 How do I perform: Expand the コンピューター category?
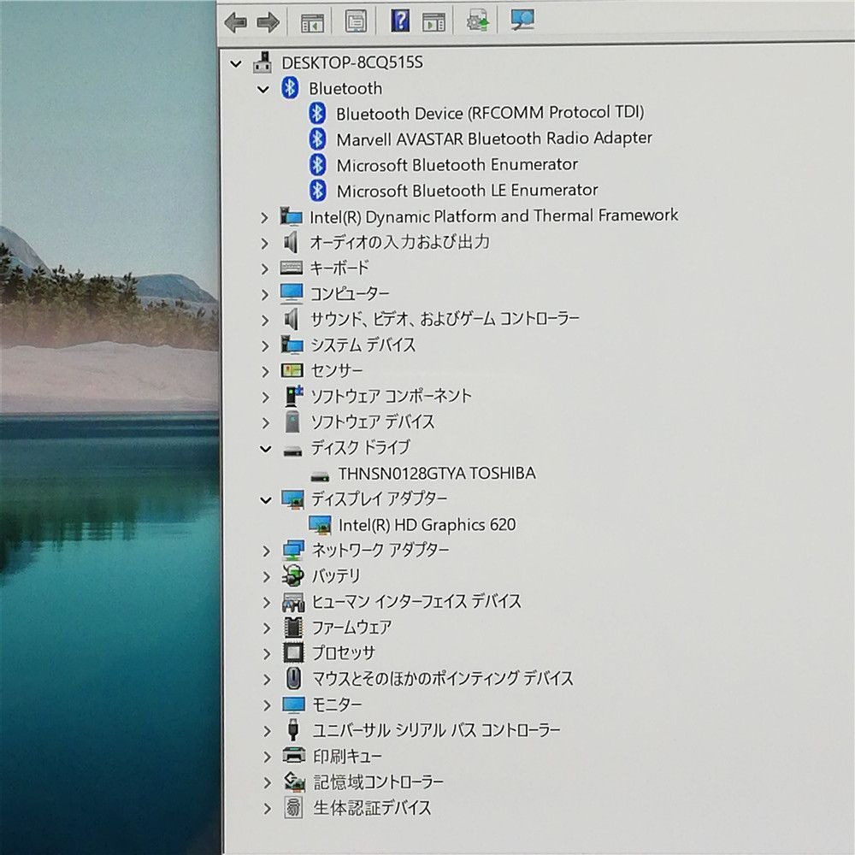pos(265,295)
